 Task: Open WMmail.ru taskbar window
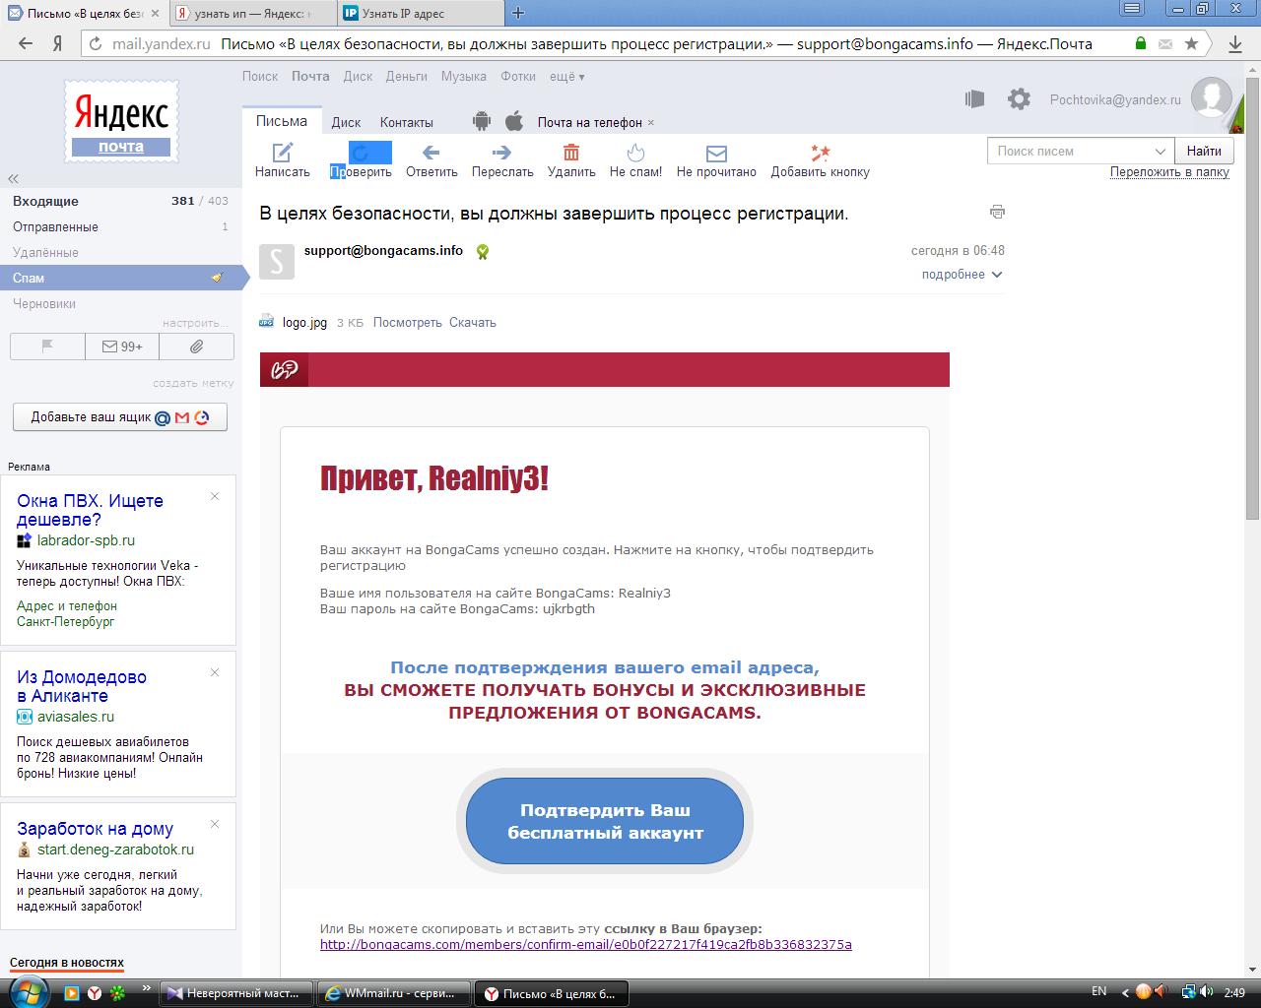tap(394, 993)
